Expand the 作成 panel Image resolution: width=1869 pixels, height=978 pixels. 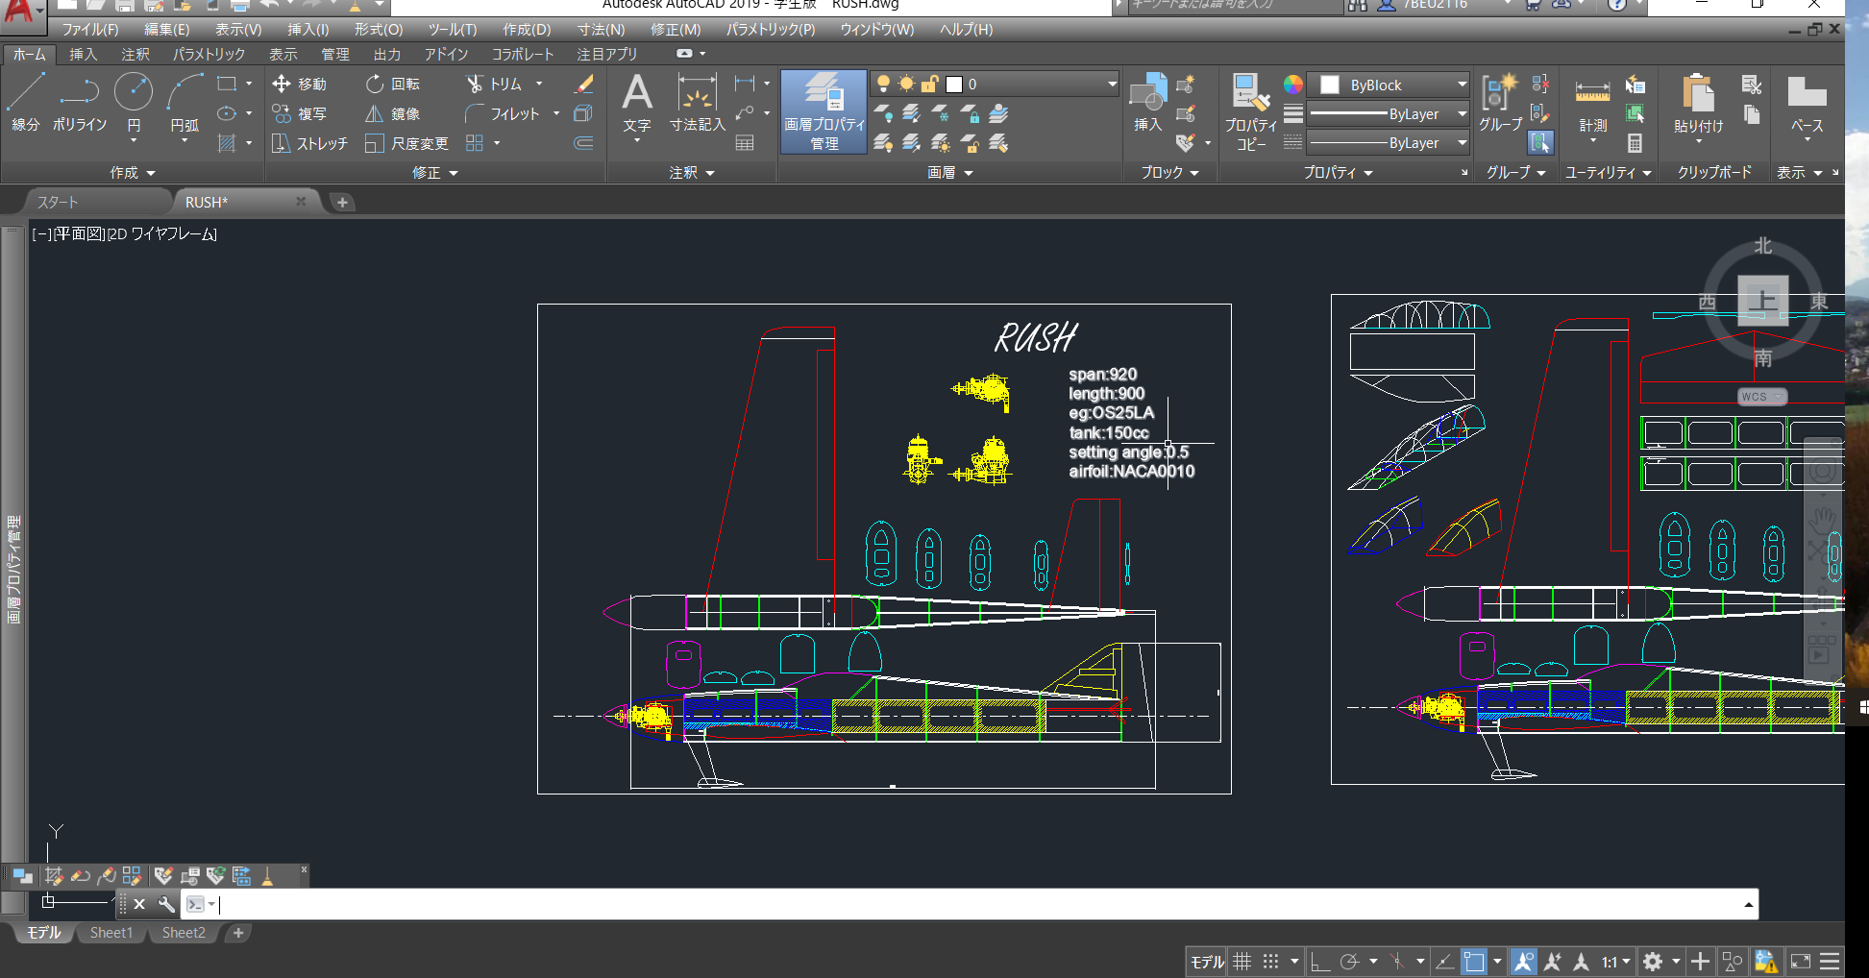[x=133, y=173]
